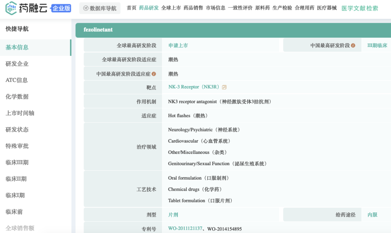Image resolution: width=391 pixels, height=233 pixels.
Task: Open the 医疗器械 menu item
Action: point(327,8)
